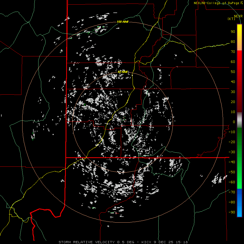Viewport: 244px width, 244px height.
Task: Click the 70 value on velocity scale
Action: (x=233, y=52)
